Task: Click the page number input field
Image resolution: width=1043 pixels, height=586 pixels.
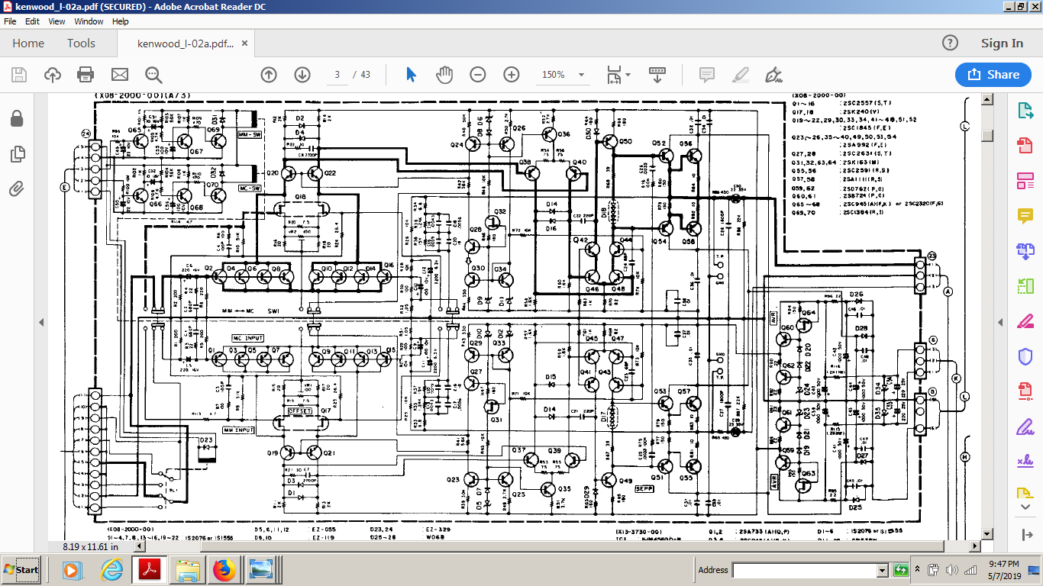Action: pyautogui.click(x=337, y=75)
